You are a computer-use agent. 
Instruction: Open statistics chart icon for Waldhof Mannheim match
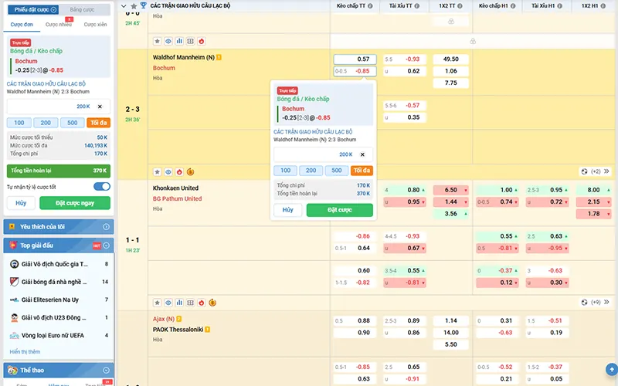tap(179, 41)
